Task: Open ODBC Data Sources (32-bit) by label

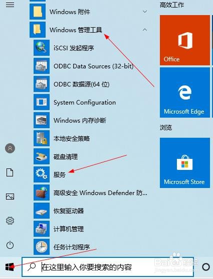Action: pos(93,66)
